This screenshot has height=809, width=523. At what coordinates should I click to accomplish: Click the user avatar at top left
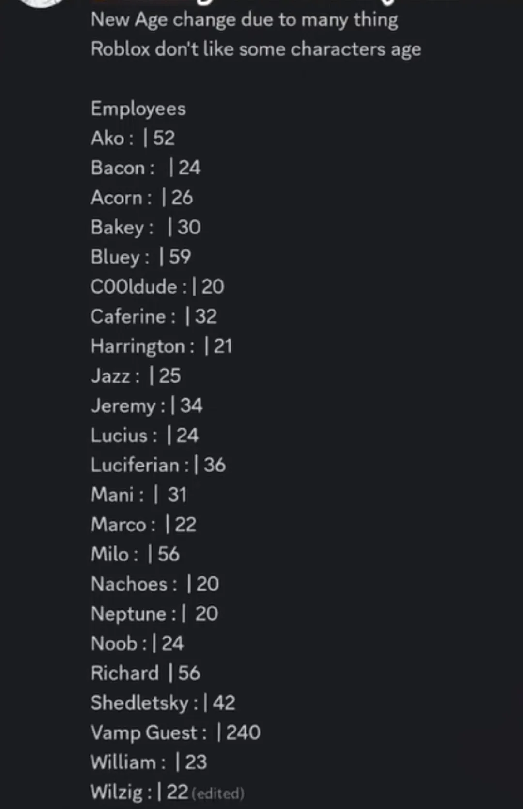41,2
